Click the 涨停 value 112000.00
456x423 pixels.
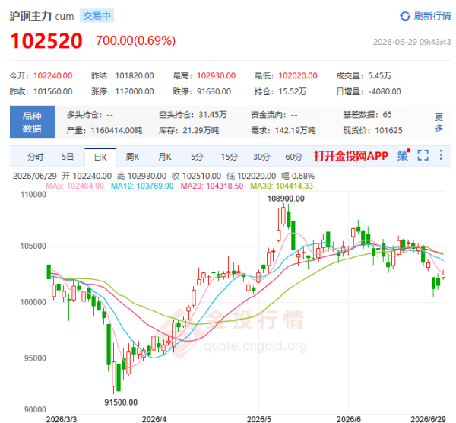135,91
